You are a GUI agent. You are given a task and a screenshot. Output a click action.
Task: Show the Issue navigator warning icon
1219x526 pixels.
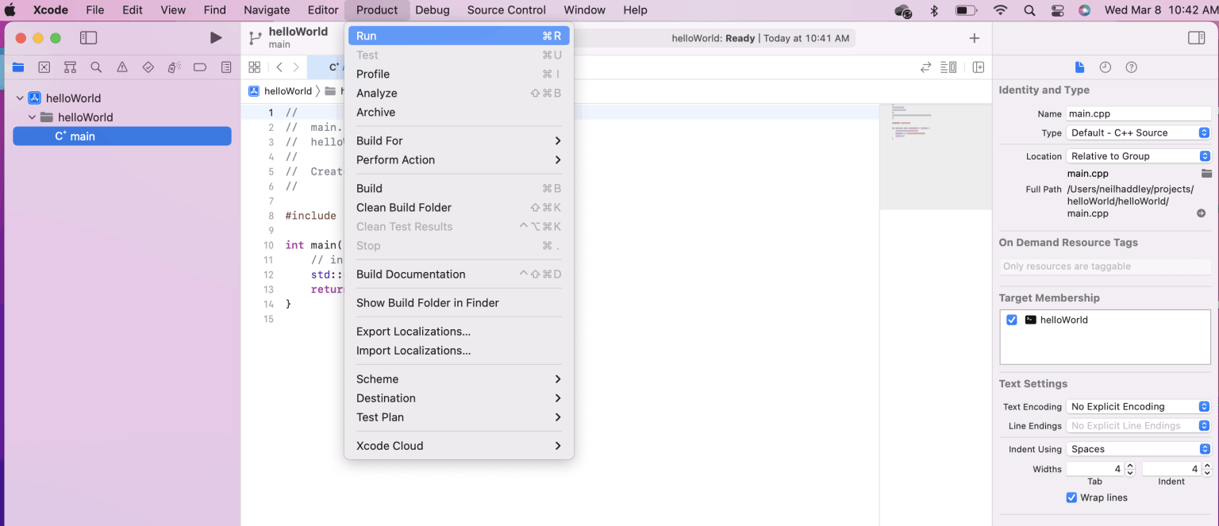(122, 67)
